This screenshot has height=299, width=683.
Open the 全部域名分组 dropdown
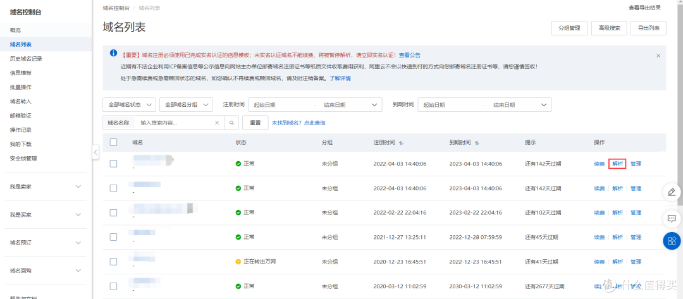click(186, 105)
